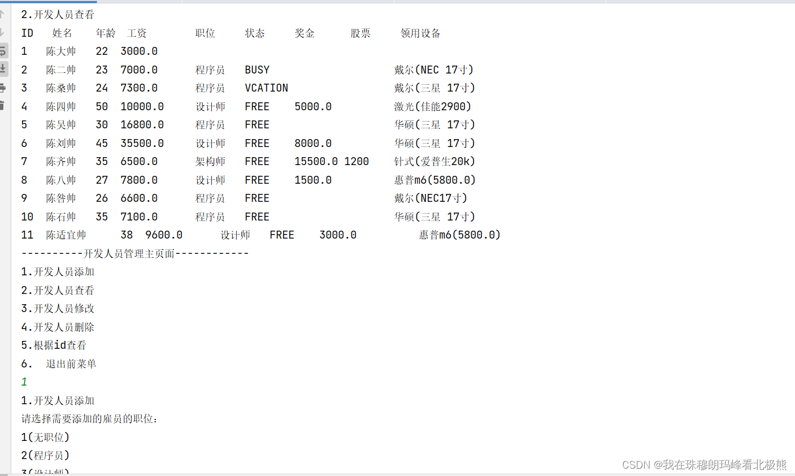Select the name 陈八帅
The image size is (795, 476).
point(61,180)
